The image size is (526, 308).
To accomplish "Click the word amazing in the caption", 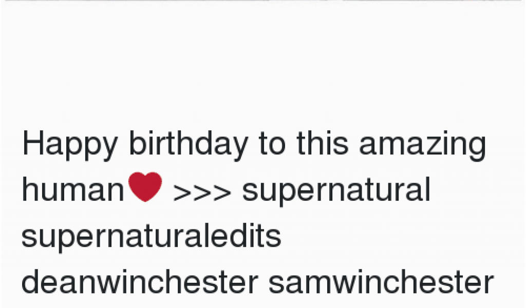I will [x=423, y=144].
